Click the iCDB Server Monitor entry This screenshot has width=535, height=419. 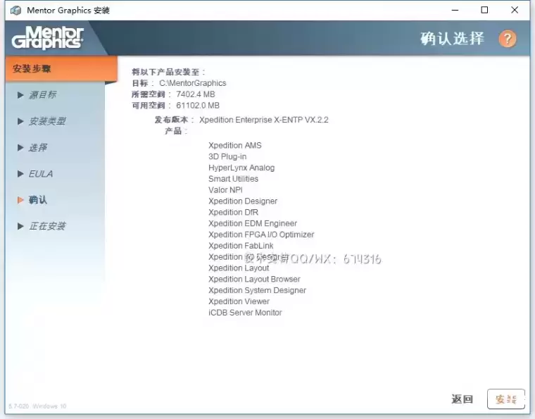[x=245, y=313]
